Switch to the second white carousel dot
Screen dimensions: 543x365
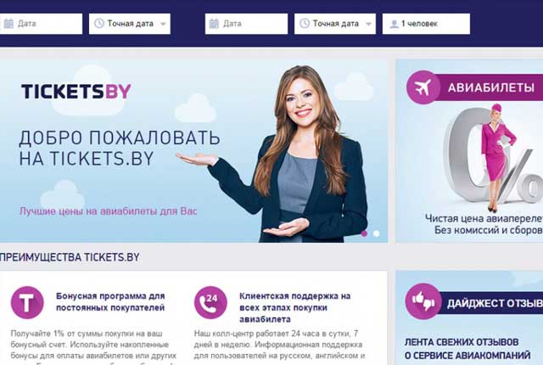point(377,233)
